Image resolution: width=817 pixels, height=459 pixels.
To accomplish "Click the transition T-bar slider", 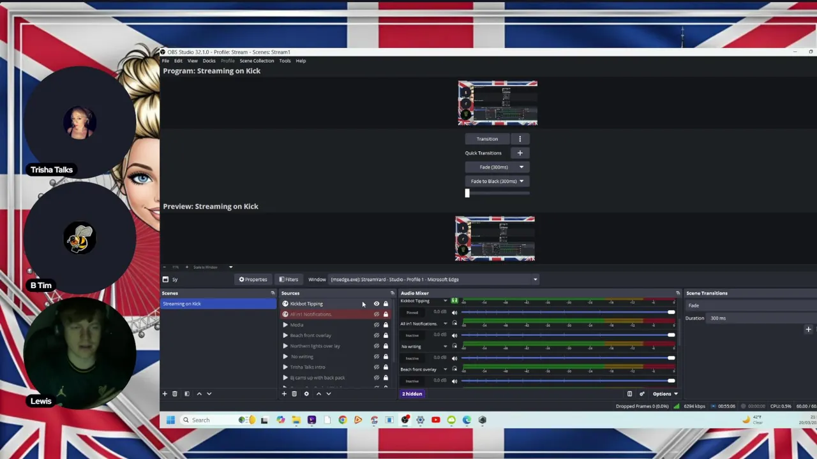I will (x=497, y=193).
